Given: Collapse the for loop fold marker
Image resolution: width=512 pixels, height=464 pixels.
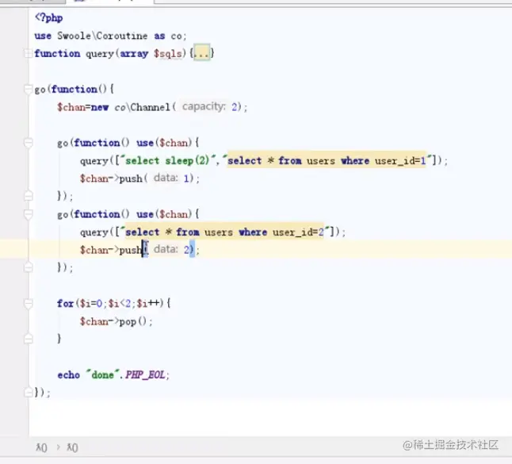Looking at the screenshot, I should tap(28, 304).
